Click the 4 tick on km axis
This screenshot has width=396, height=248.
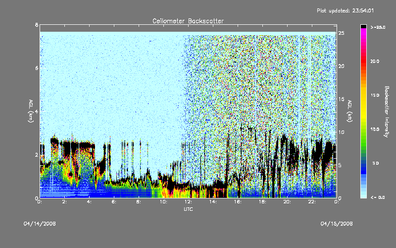click(x=37, y=111)
